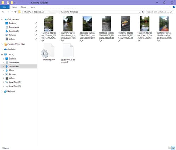This screenshot has height=150, width=176.
Task: Go up one folder level
Action: [15, 12]
